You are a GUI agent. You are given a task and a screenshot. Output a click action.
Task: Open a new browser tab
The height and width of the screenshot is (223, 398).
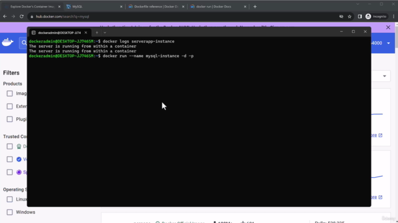[255, 7]
